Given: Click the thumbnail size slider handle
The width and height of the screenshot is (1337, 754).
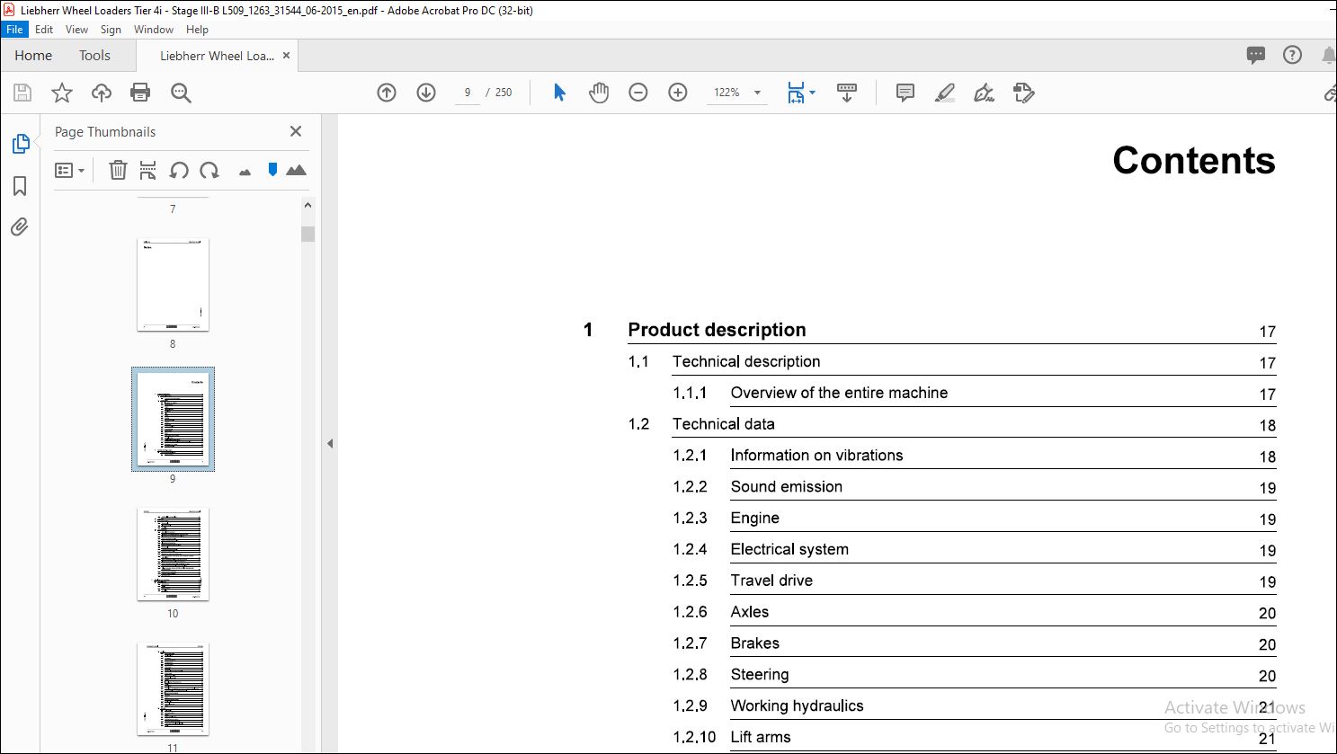Looking at the screenshot, I should 272,169.
